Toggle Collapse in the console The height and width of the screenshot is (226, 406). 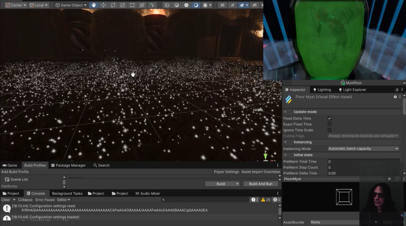25,200
